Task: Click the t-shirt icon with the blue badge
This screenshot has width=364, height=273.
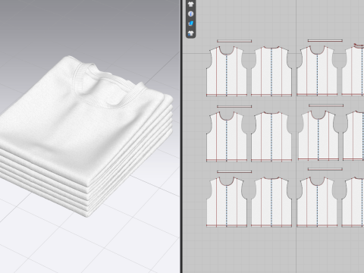Action: click(x=191, y=33)
